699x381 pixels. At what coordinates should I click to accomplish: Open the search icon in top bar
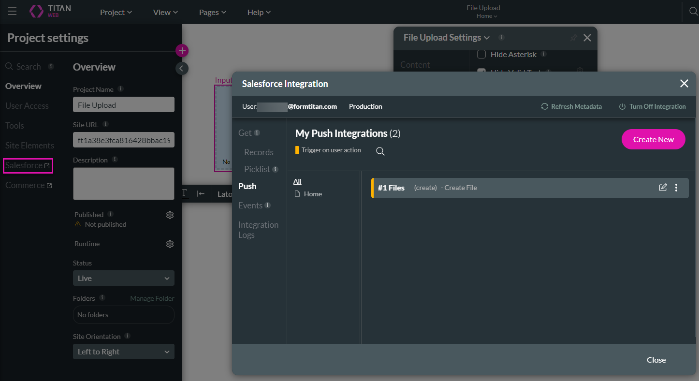point(693,12)
